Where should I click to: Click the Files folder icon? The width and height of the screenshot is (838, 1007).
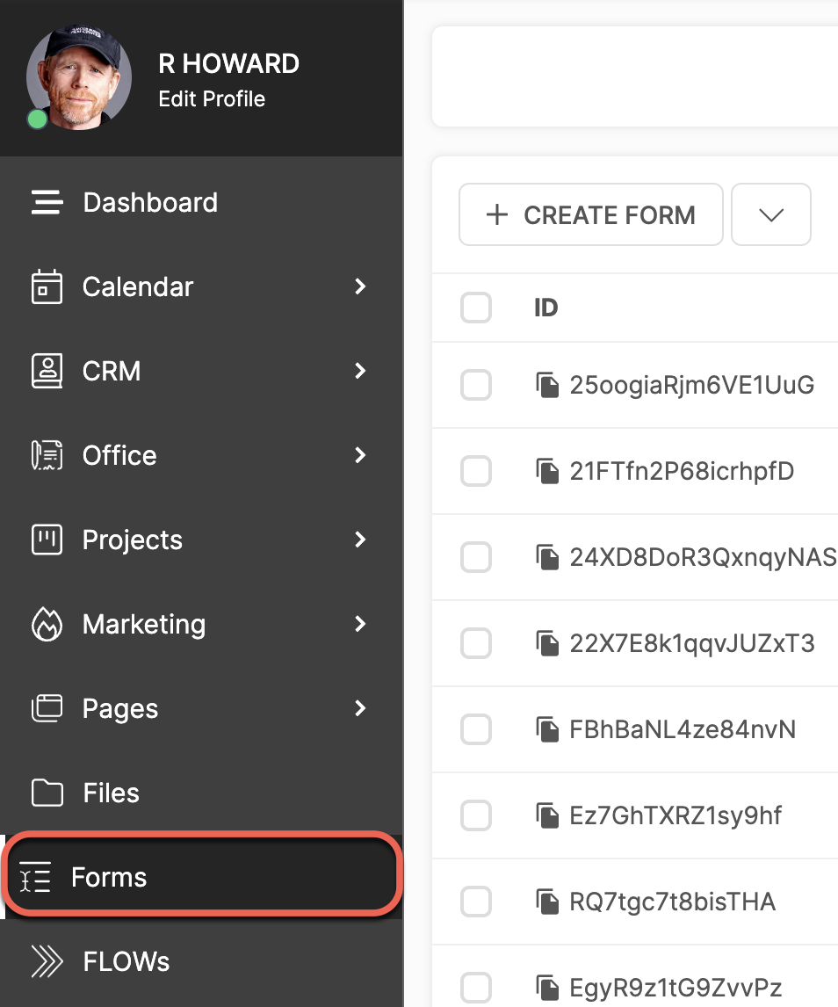[x=47, y=793]
